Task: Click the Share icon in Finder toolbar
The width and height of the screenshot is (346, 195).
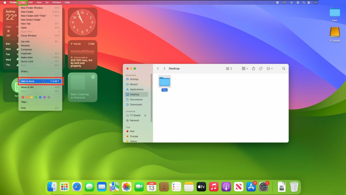Action: click(253, 68)
